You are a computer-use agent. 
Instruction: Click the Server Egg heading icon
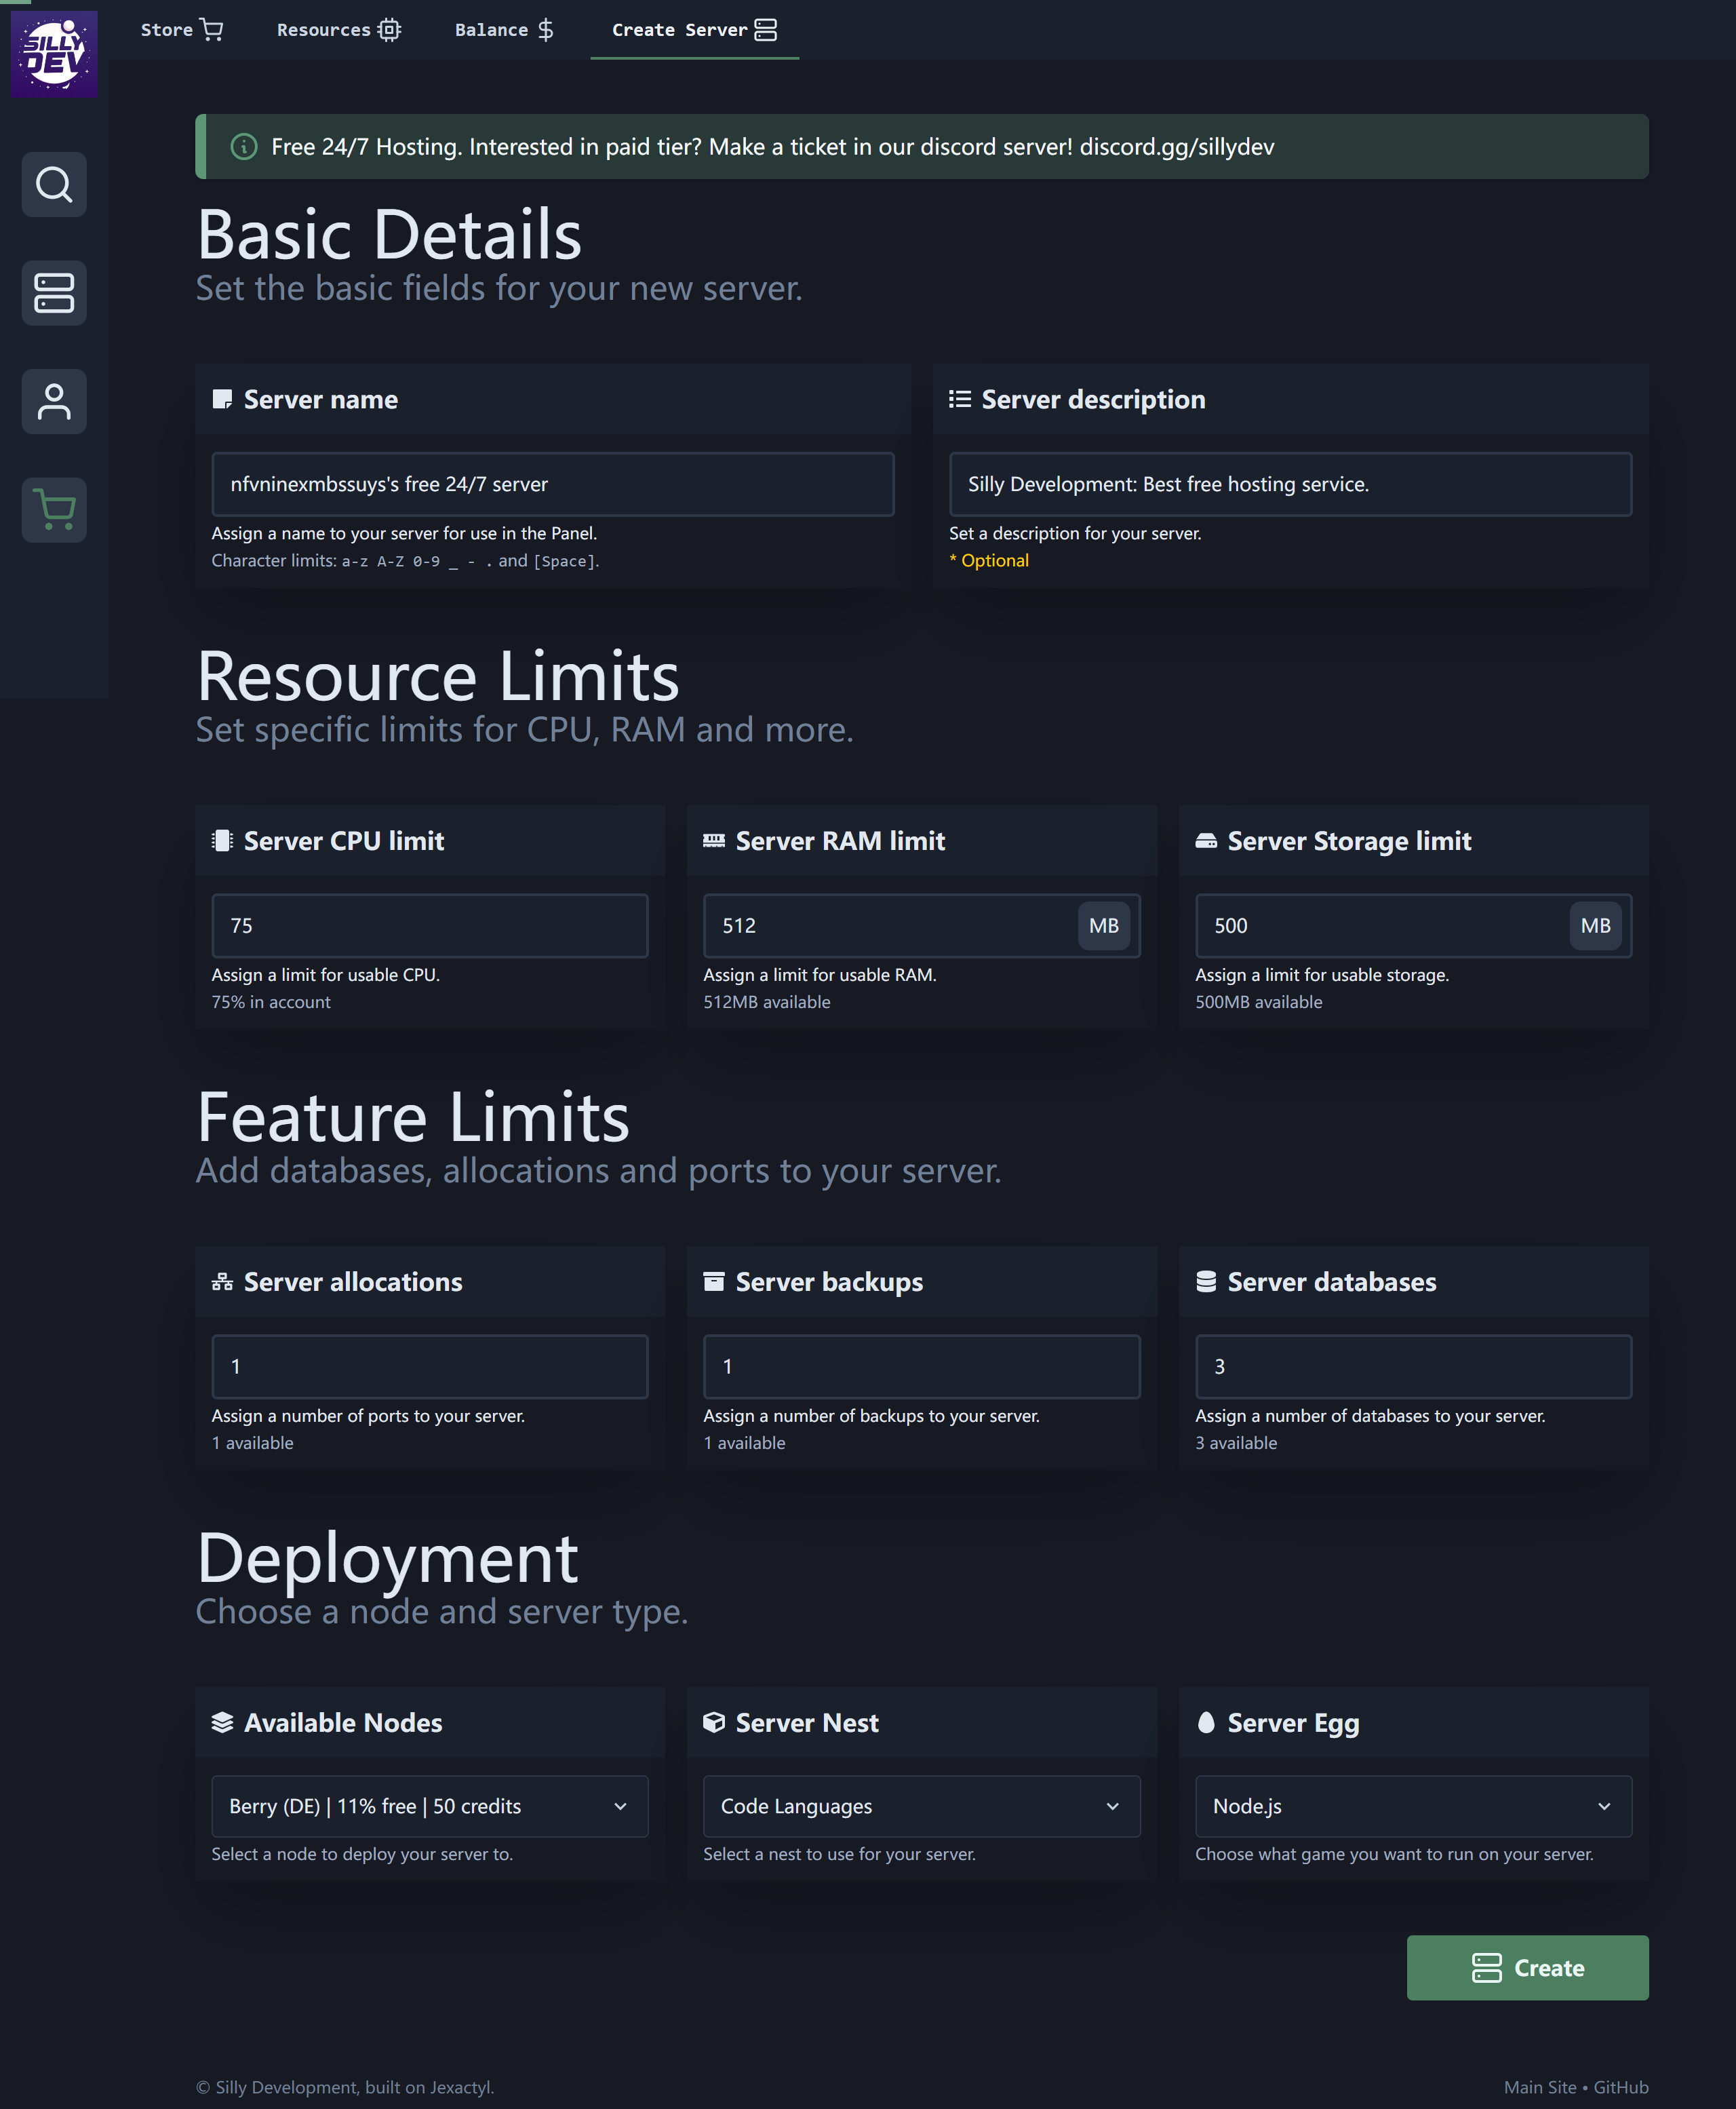(x=1206, y=1722)
